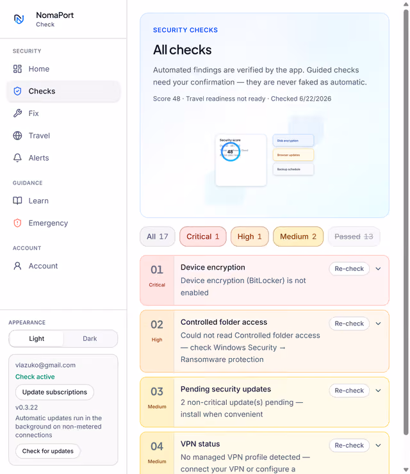Open the Home page
The width and height of the screenshot is (410, 474).
pos(63,69)
